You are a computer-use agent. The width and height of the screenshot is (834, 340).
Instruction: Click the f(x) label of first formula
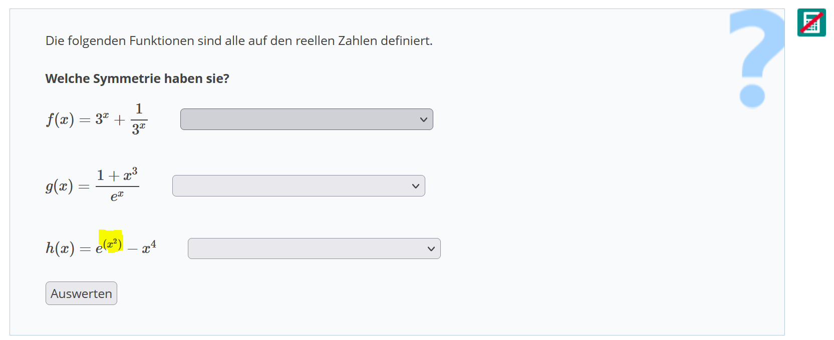point(60,119)
